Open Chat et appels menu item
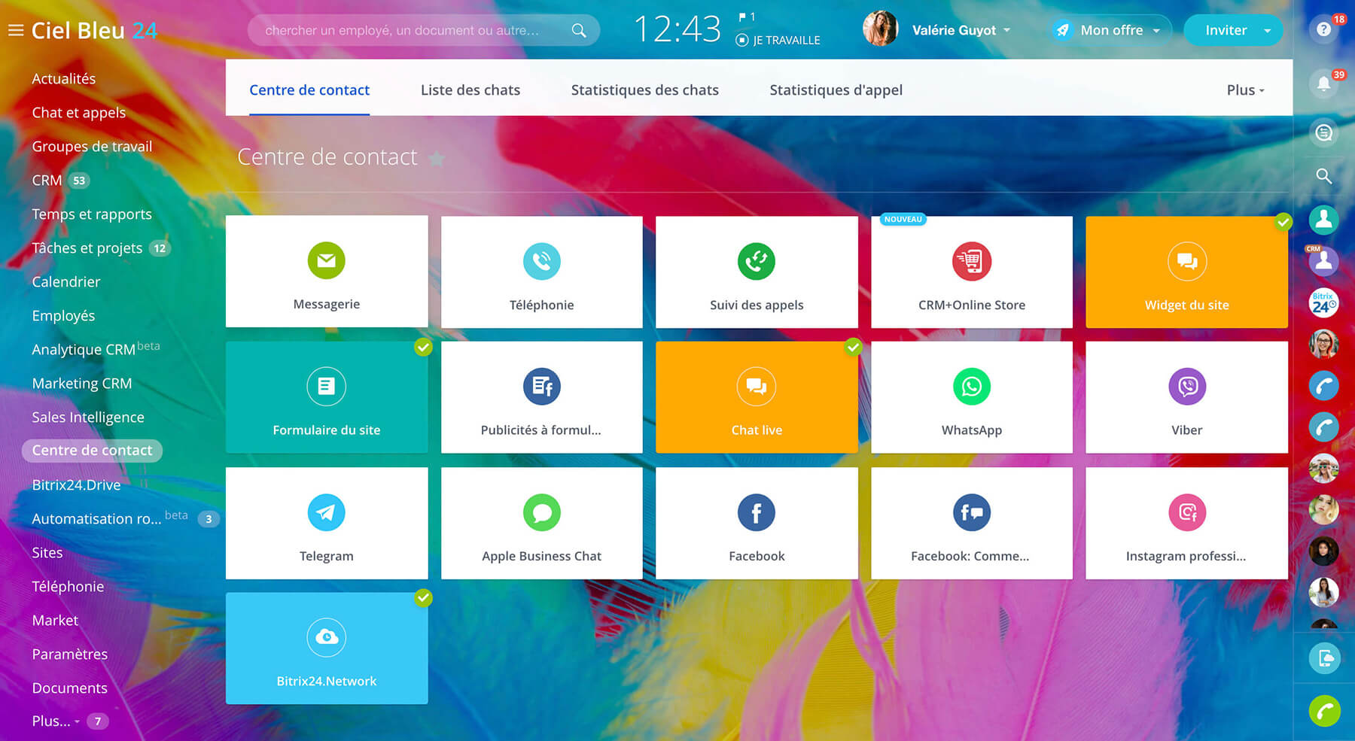This screenshot has height=741, width=1355. tap(79, 112)
